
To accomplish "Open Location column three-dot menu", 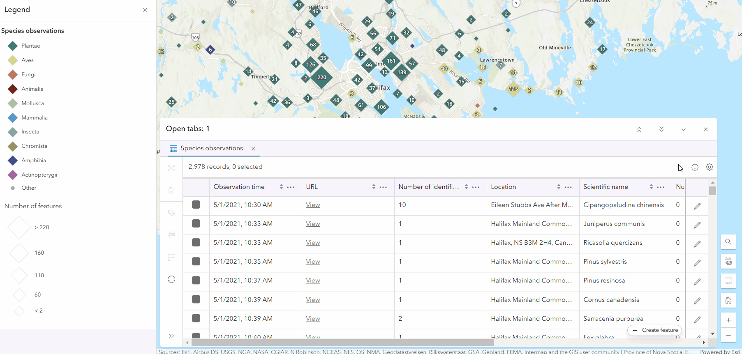I will click(x=568, y=187).
